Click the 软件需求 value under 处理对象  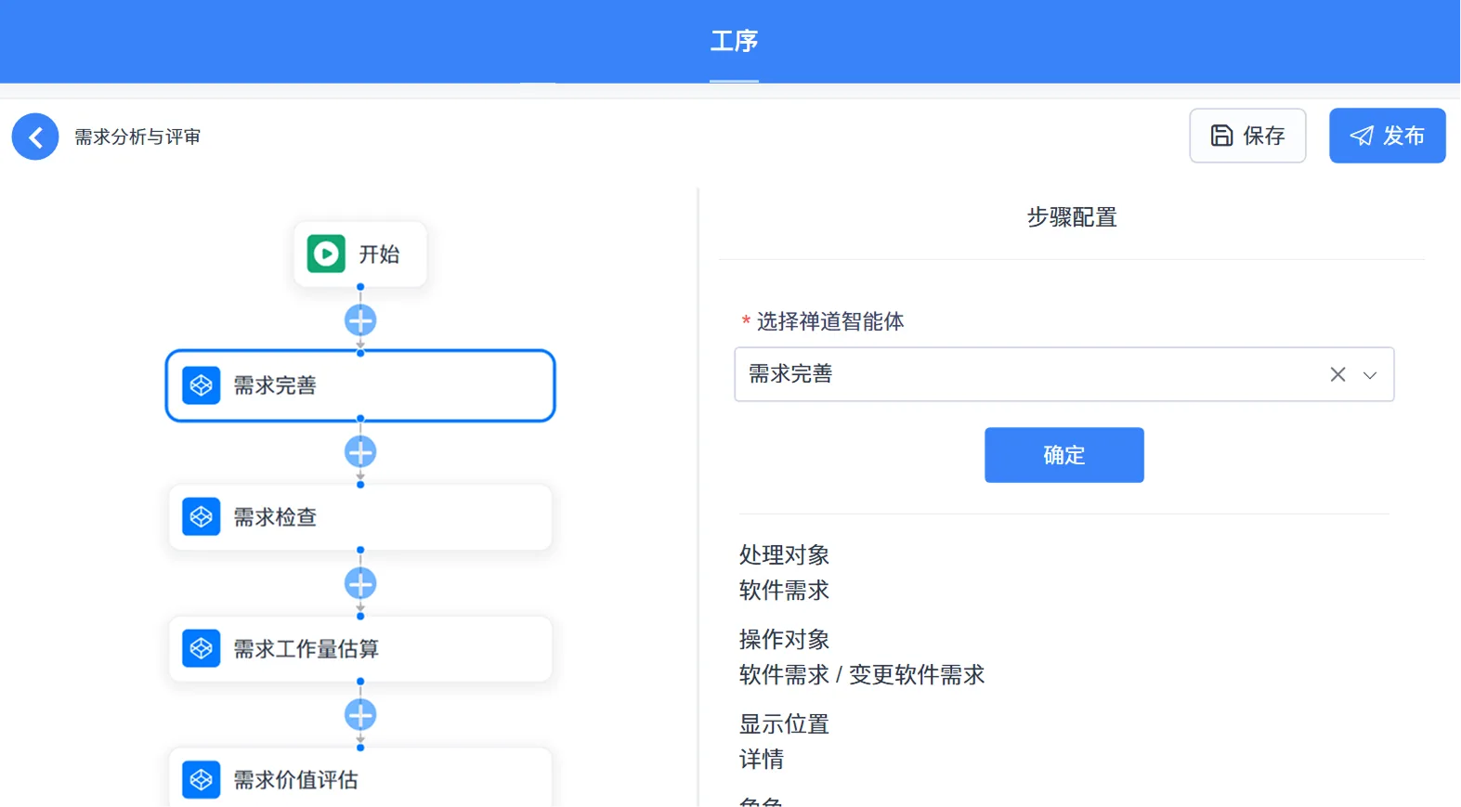tap(784, 591)
